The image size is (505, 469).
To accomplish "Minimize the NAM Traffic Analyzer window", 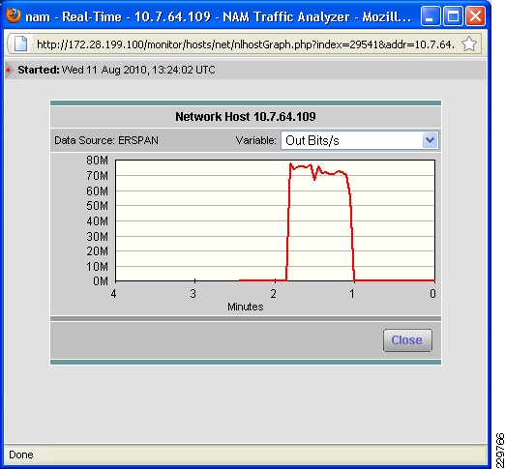I will coord(431,15).
